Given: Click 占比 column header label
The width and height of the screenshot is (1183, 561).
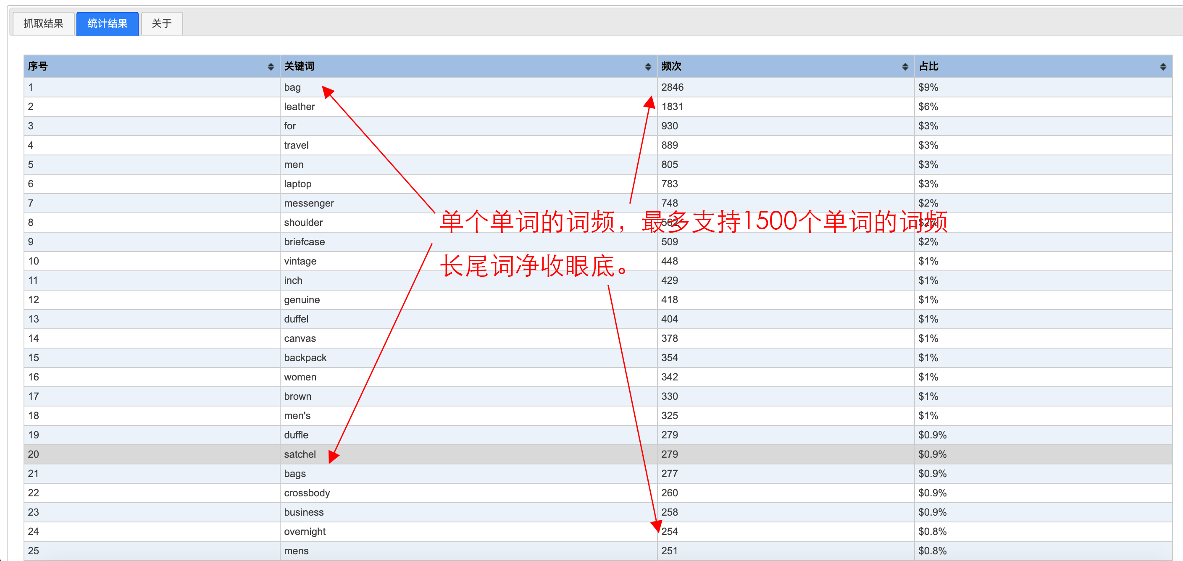Looking at the screenshot, I should (928, 67).
